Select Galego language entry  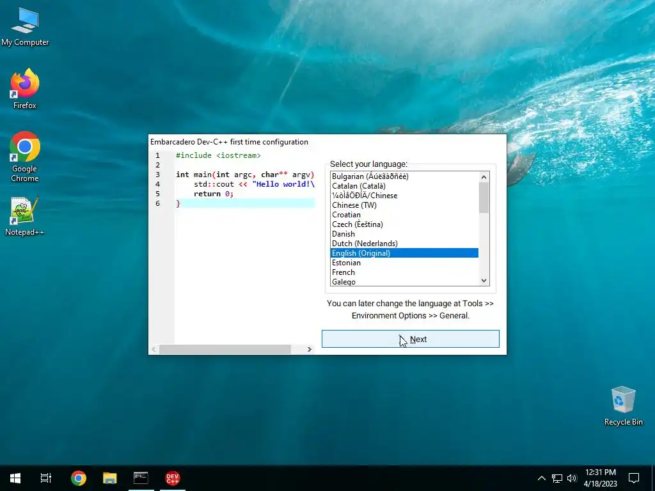point(404,282)
